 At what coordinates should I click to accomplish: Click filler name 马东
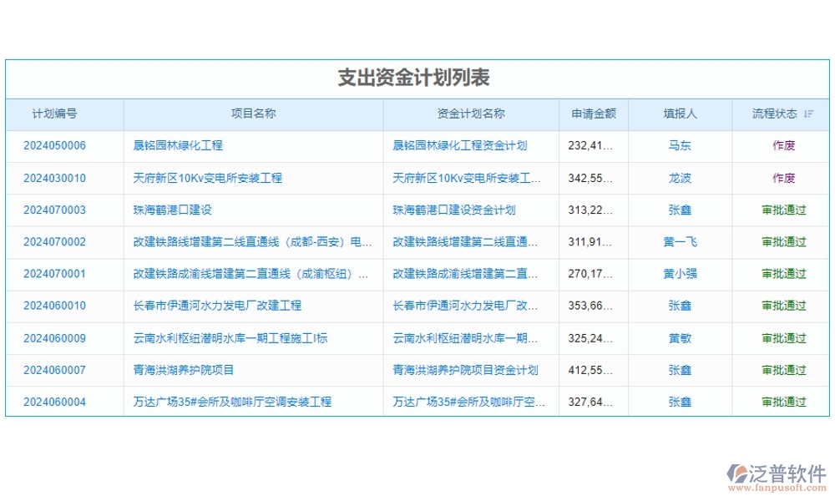tap(679, 146)
